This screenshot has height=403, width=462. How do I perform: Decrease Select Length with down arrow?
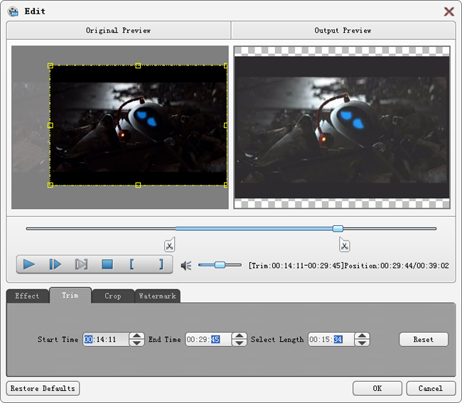(x=362, y=343)
